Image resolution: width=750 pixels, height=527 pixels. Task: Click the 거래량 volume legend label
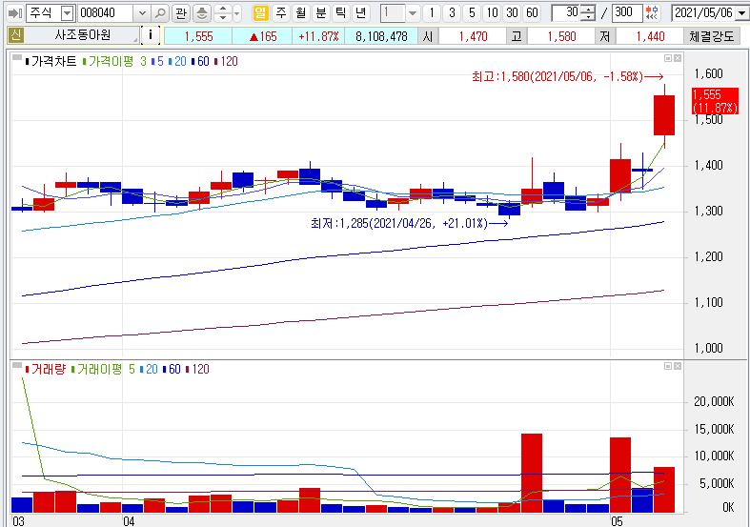click(46, 369)
